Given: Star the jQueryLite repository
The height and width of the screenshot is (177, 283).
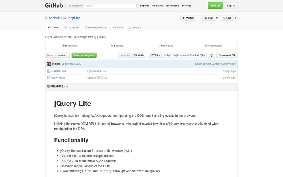Looking at the screenshot, I should 208,18.
